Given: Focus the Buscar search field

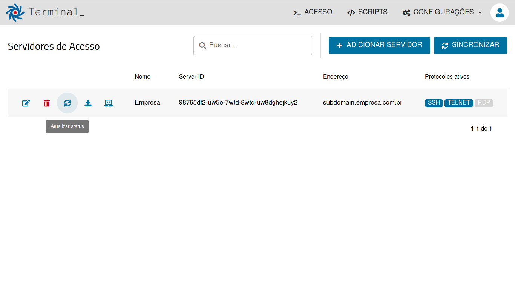Looking at the screenshot, I should 253,46.
